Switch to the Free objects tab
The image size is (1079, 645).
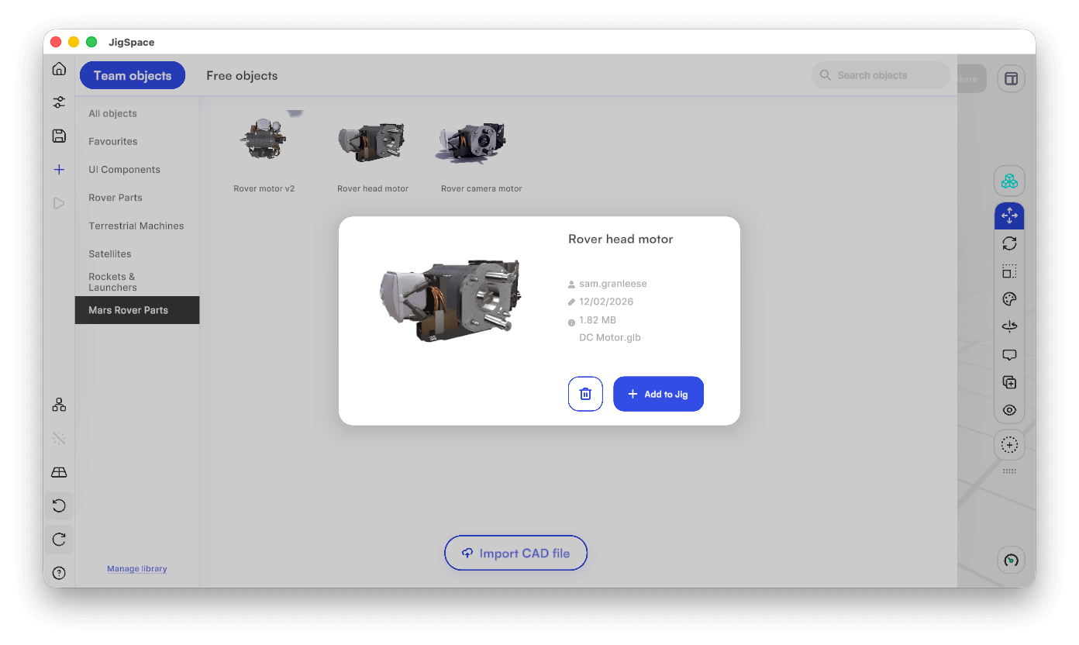tap(242, 75)
